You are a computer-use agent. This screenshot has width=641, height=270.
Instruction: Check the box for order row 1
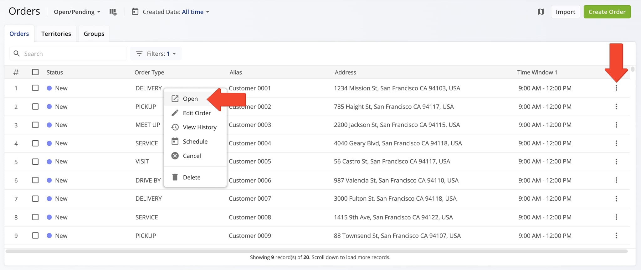(x=35, y=88)
